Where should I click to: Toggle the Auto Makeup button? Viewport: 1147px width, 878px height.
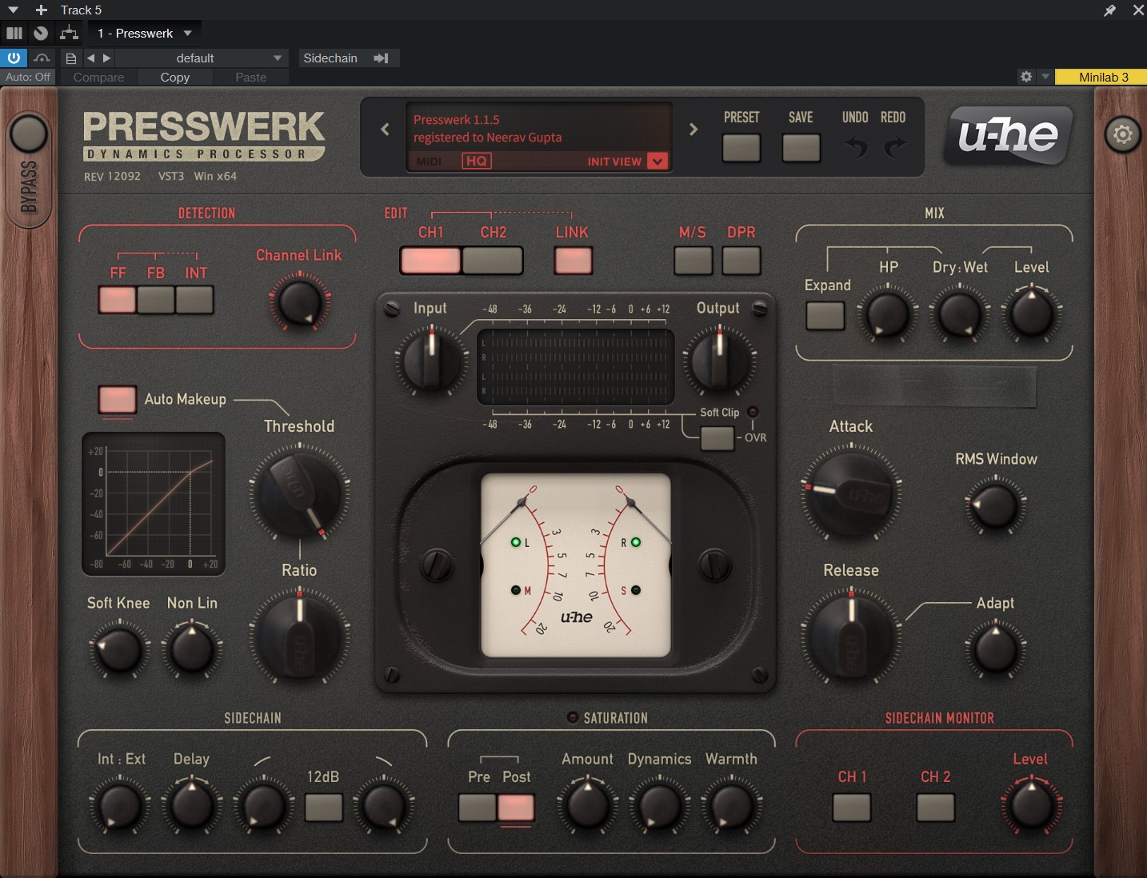tap(117, 400)
